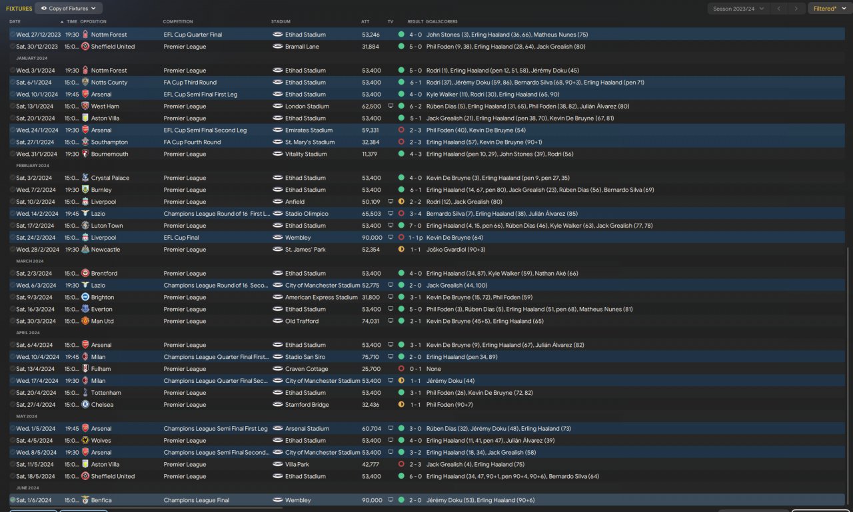
Task: Click the red loss indicator on the Fulham row
Action: 401,369
